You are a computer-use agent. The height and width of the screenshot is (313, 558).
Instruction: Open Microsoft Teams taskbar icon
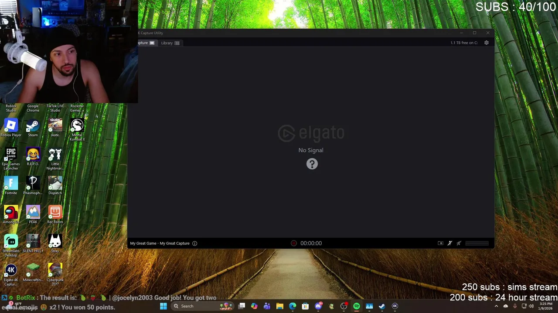click(x=267, y=306)
